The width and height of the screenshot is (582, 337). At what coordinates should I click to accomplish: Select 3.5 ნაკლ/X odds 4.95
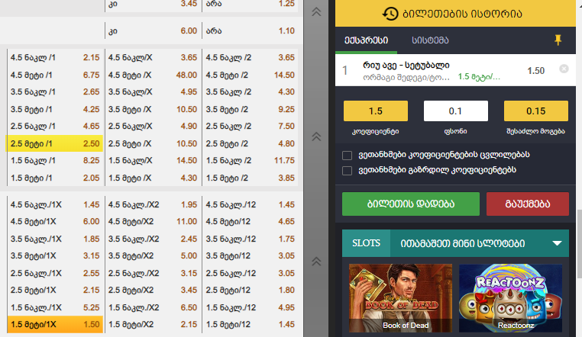153,91
